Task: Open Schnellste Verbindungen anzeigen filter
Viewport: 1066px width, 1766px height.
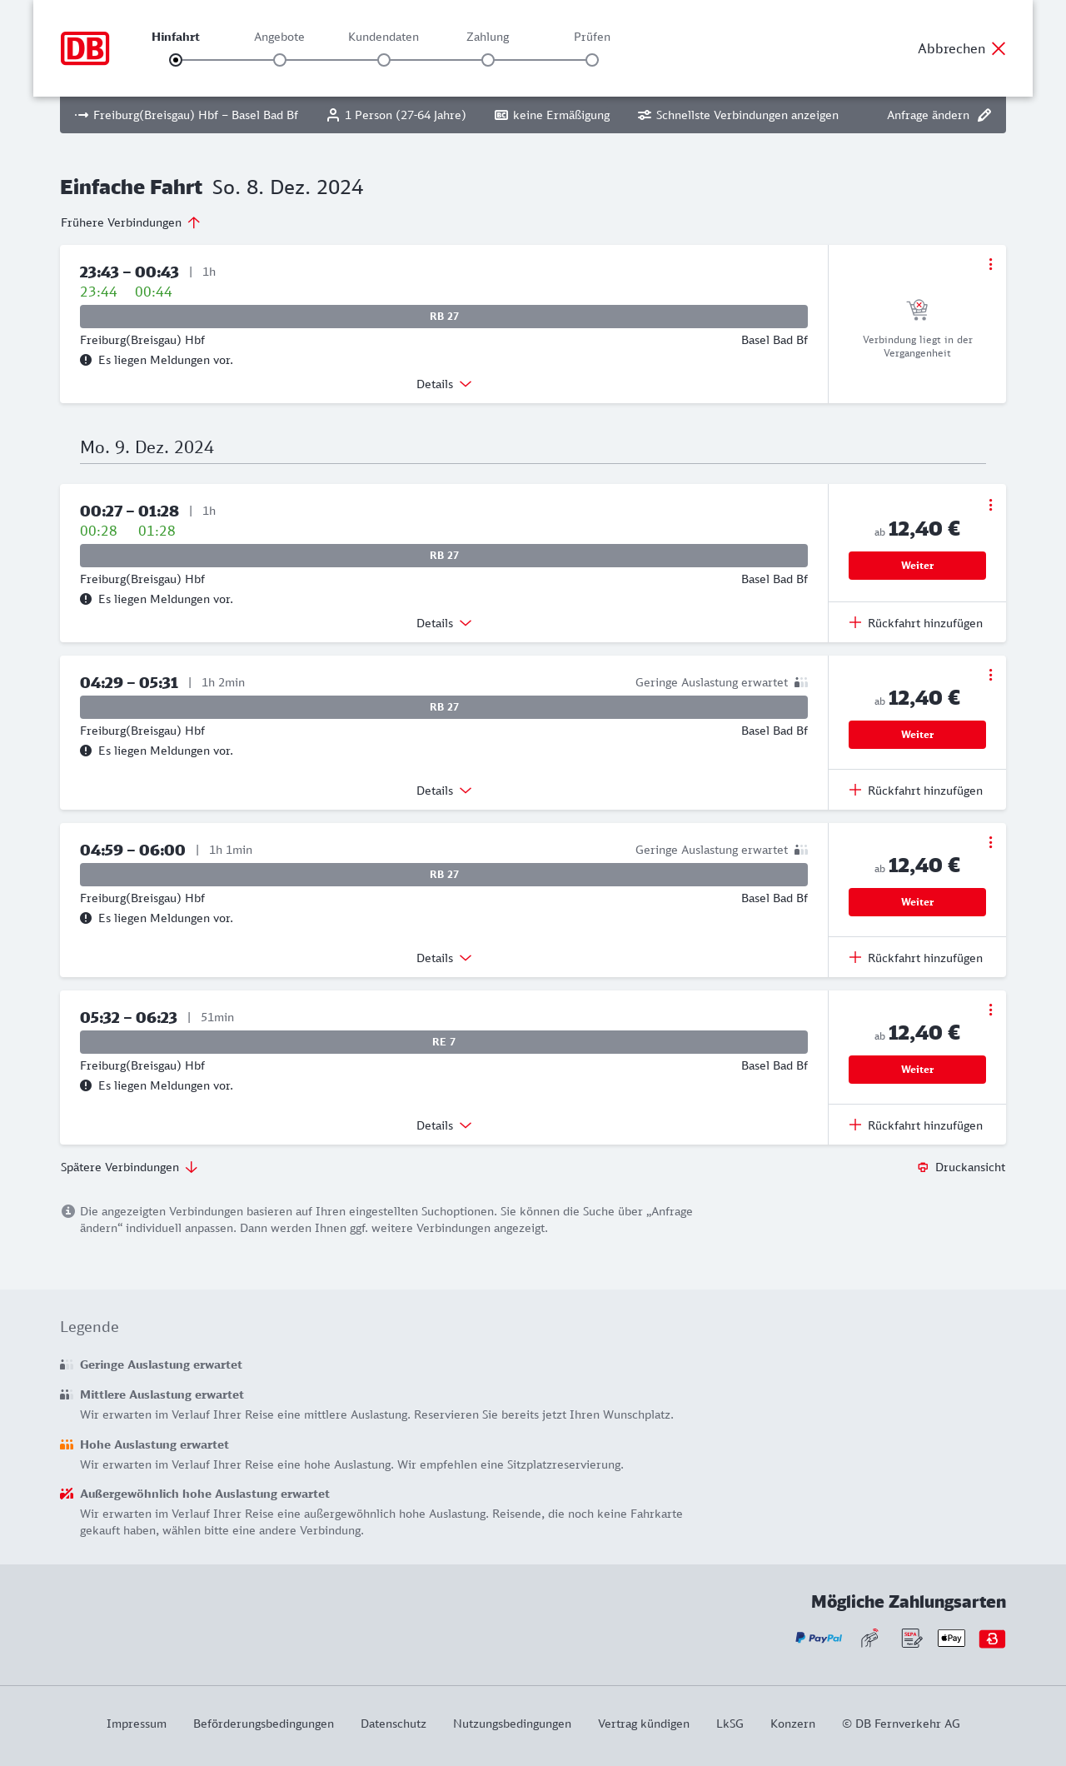Action: point(738,115)
